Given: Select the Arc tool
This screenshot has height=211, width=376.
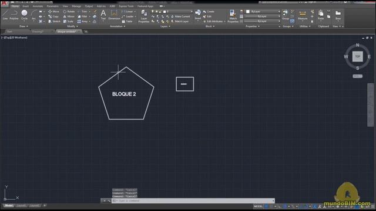Looking at the screenshot, I should pos(33,14).
